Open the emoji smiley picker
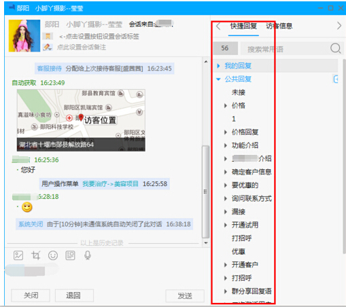Viewport: 346px width, 307px height. point(53,255)
